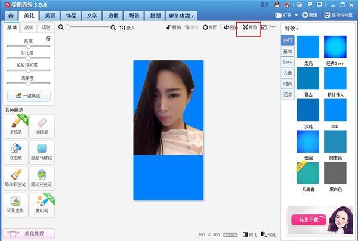This screenshot has height=241, width=358.
Task: Apply the 黑白色 effect thumbnail
Action: tap(335, 174)
